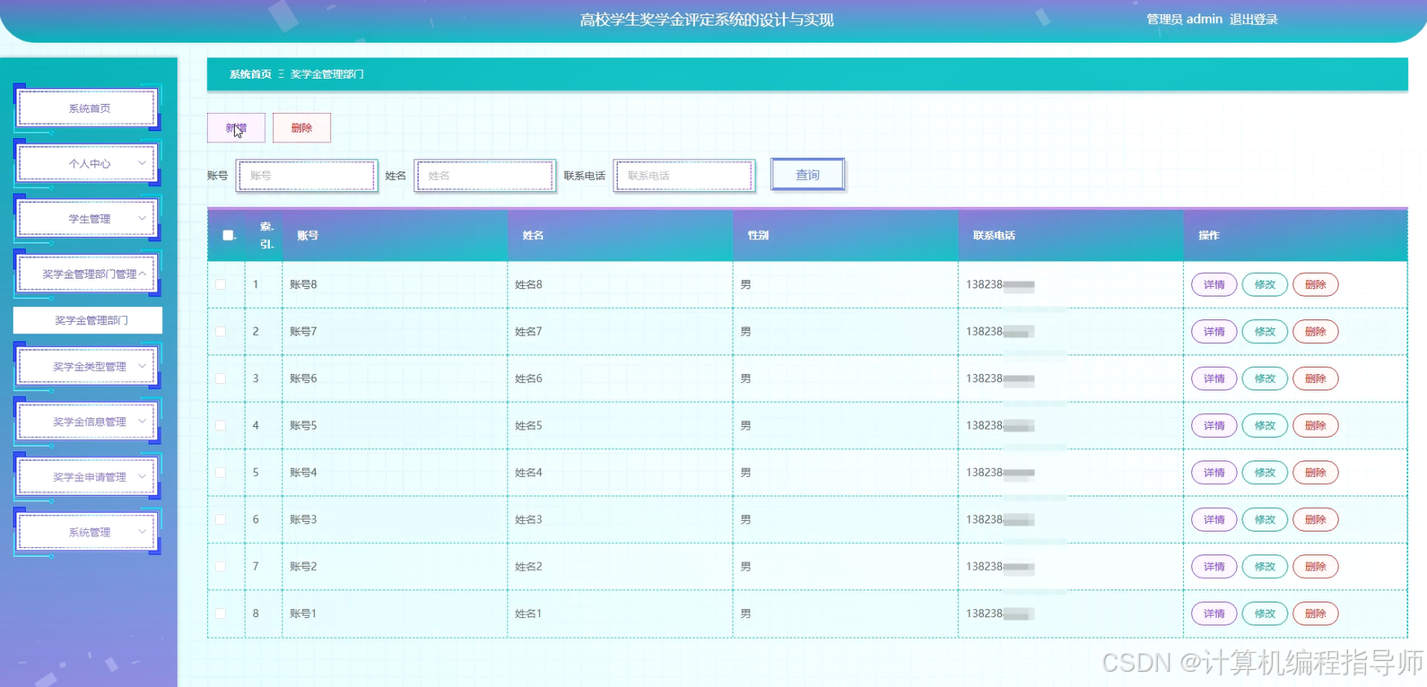
Task: Open 详情 for row 账号1
Action: pos(1214,613)
